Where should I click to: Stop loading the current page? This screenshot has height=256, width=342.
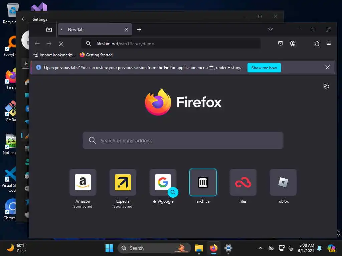(x=61, y=44)
